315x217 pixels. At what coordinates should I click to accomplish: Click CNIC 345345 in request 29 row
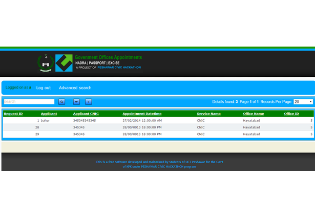(79, 134)
